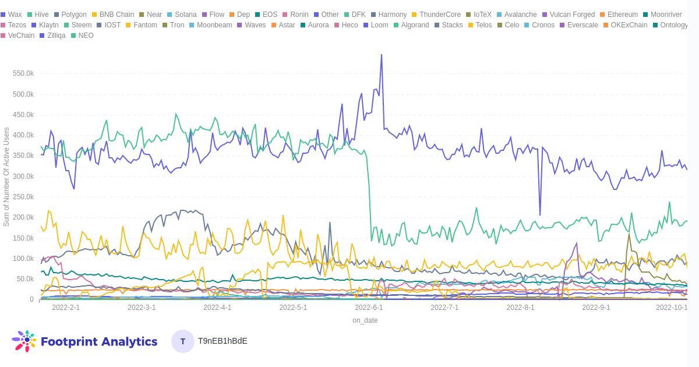Click the VeChain legend color marker
The image size is (699, 367).
click(x=3, y=36)
